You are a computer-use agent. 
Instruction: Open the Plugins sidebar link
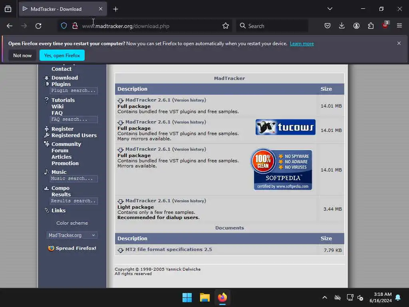pyautogui.click(x=61, y=84)
